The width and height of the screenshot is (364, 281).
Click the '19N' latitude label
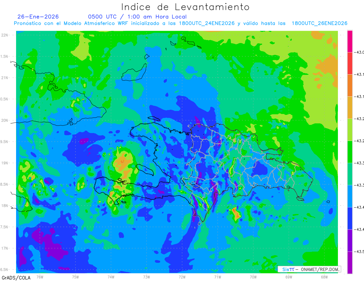(x=5, y=163)
